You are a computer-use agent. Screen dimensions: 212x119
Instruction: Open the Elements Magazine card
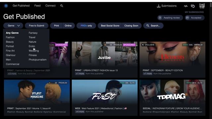172,59
